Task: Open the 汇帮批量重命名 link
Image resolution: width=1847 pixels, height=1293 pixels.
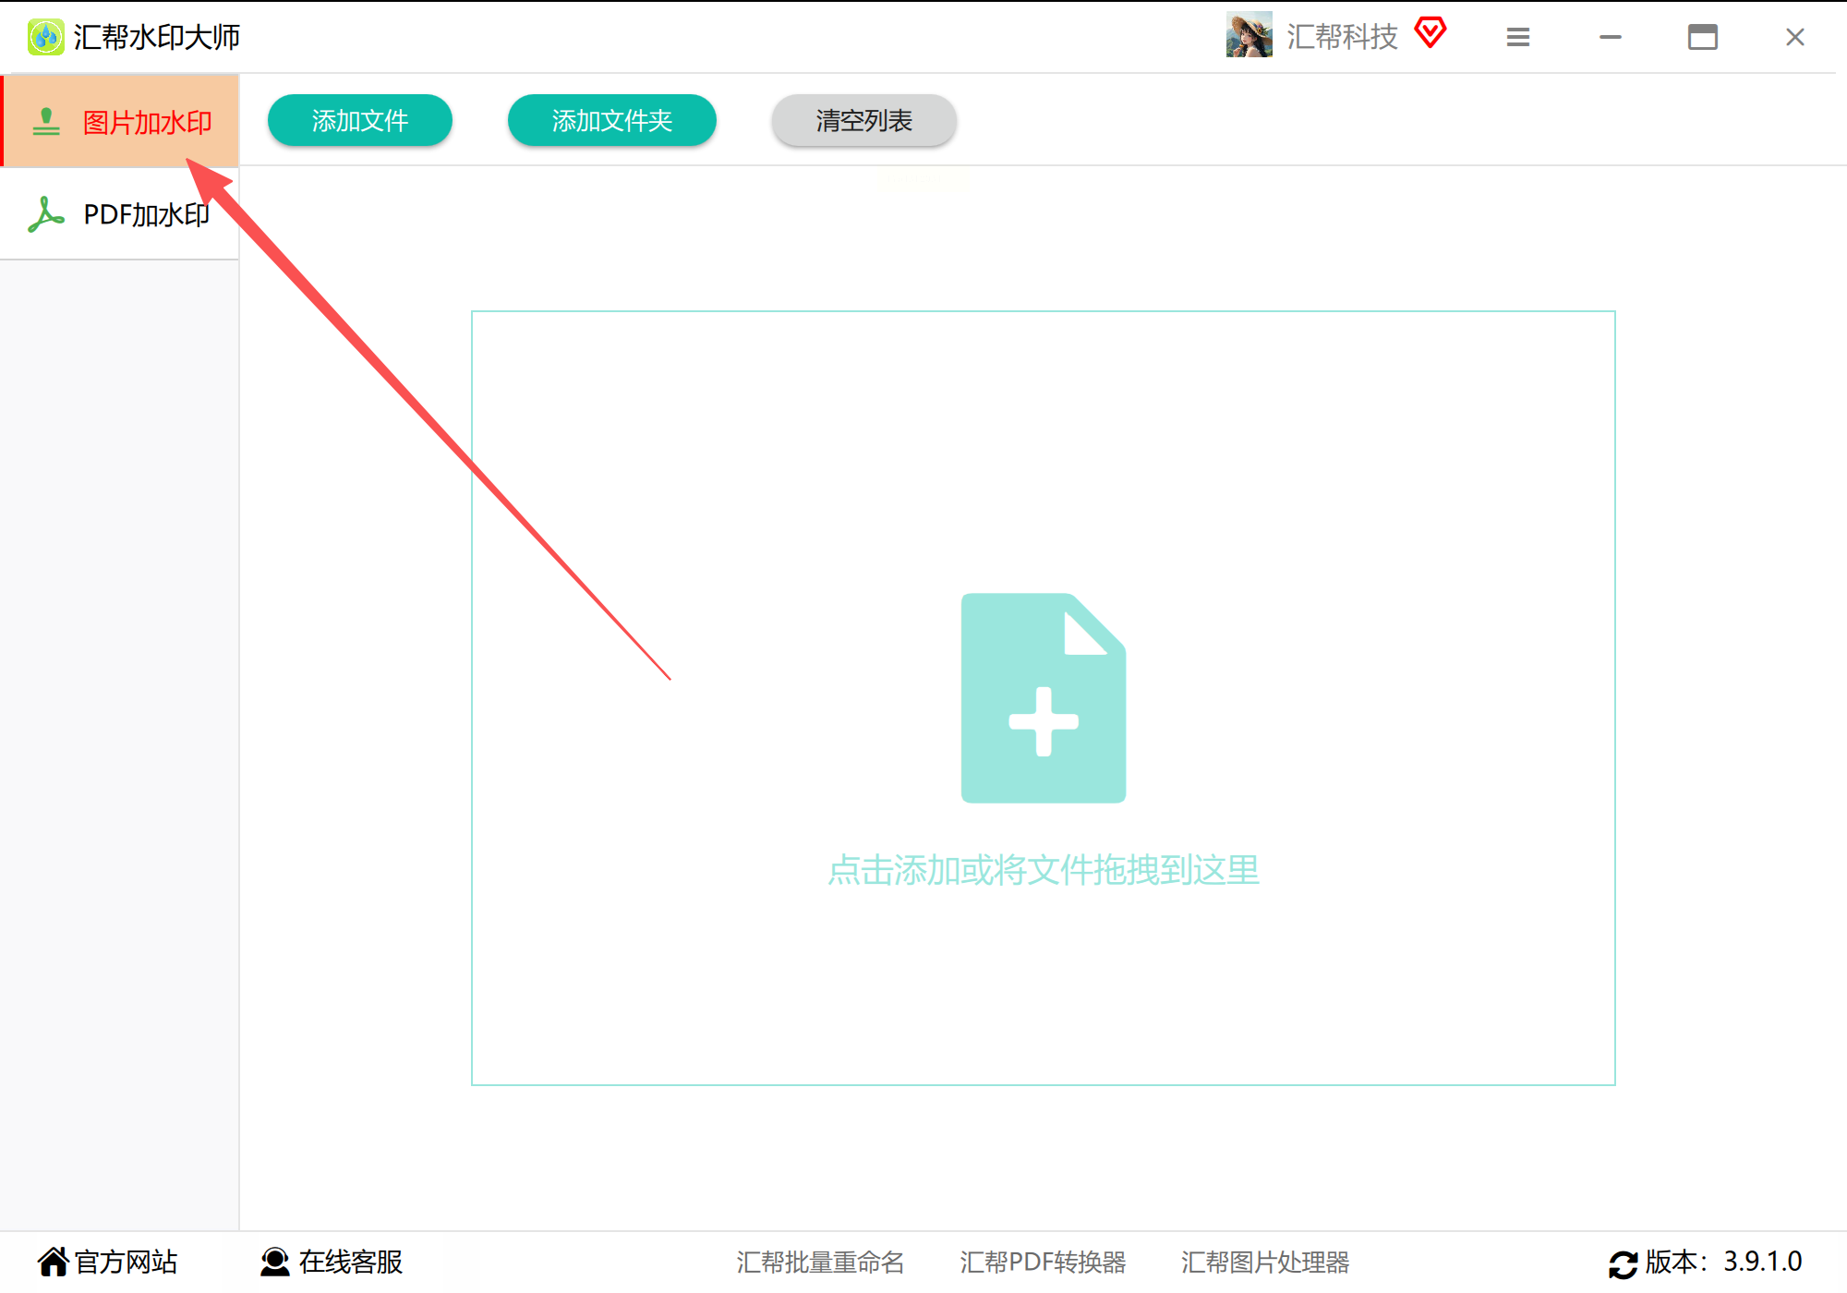Action: coord(819,1262)
